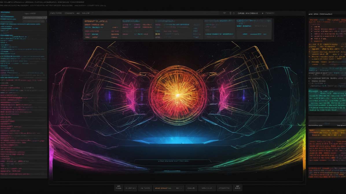Click the leftmost two-line button in bottom toolbar
The image size is (346, 194).
[118, 188]
